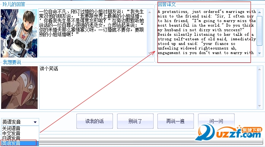
Task: Select 关闭语音 in the voice list
Action: pos(20,128)
